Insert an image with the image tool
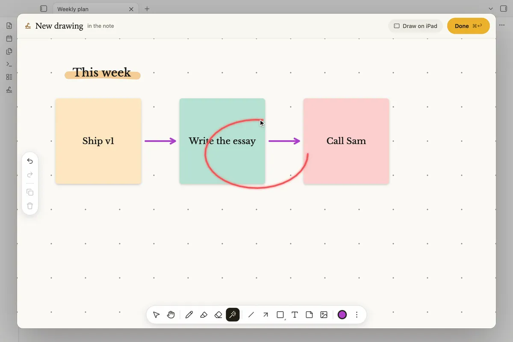 click(x=324, y=315)
